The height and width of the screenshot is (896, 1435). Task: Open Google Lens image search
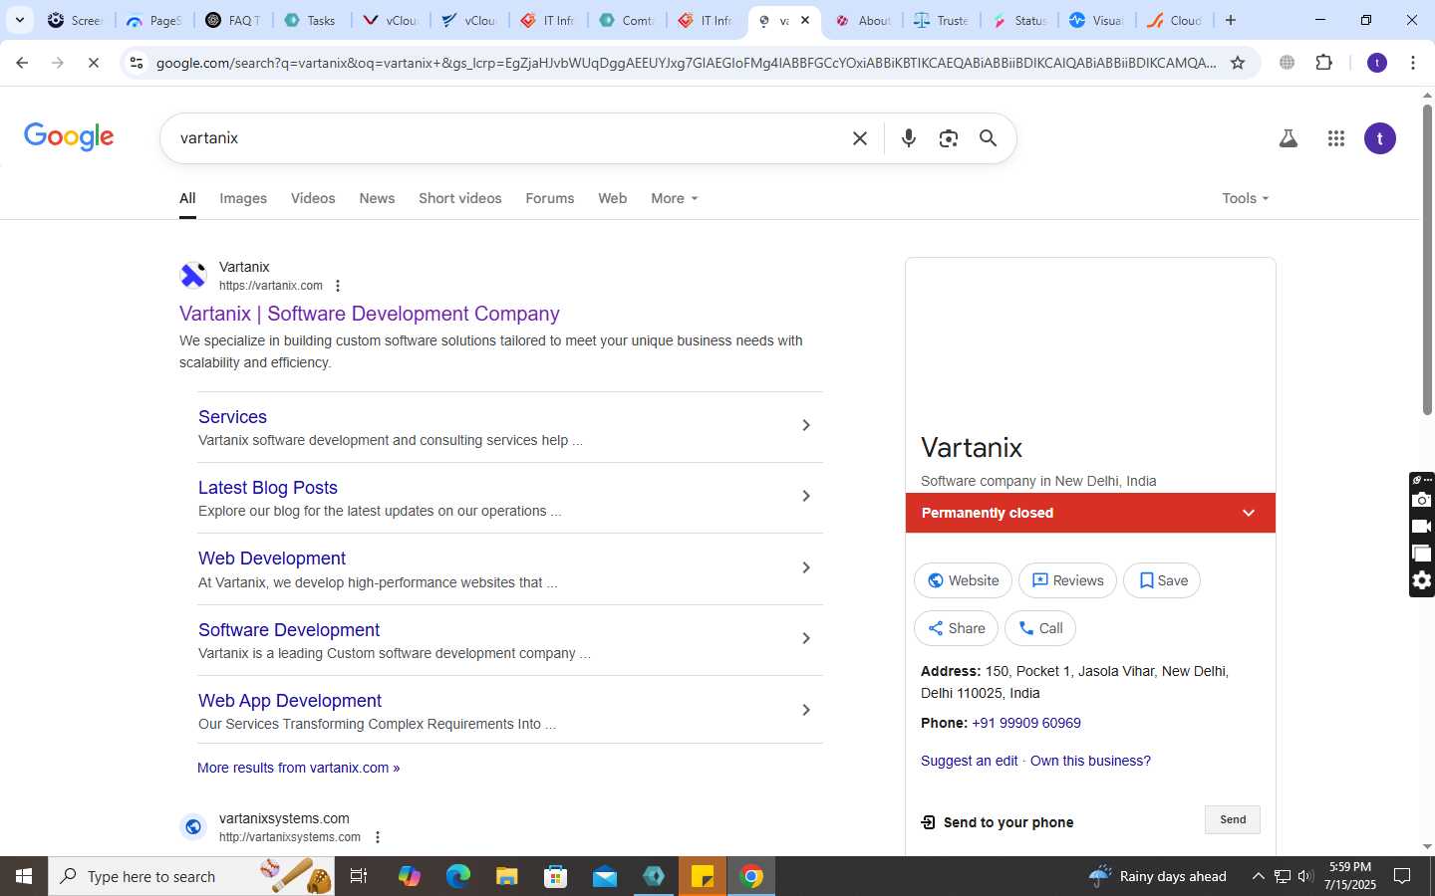(x=948, y=138)
